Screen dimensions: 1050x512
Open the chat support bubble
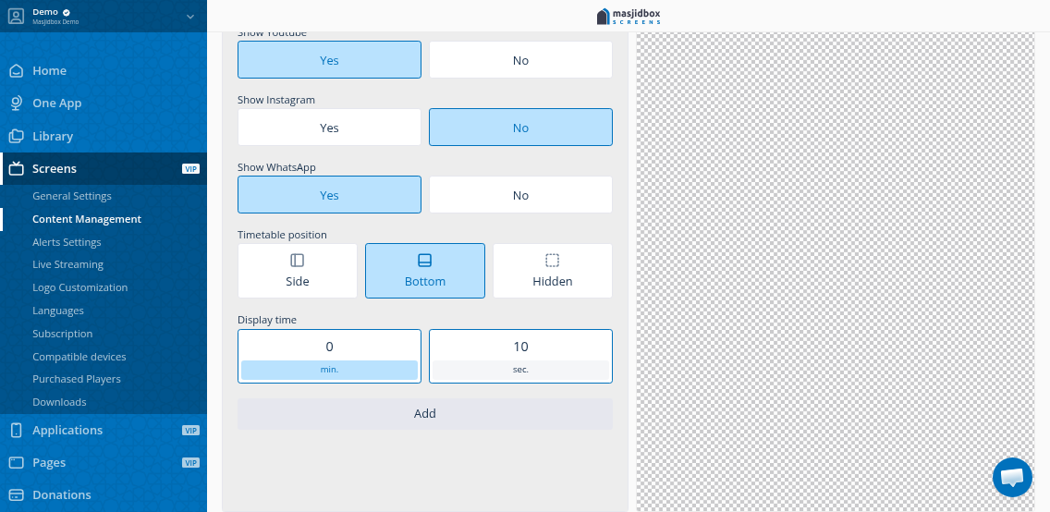(x=1012, y=477)
